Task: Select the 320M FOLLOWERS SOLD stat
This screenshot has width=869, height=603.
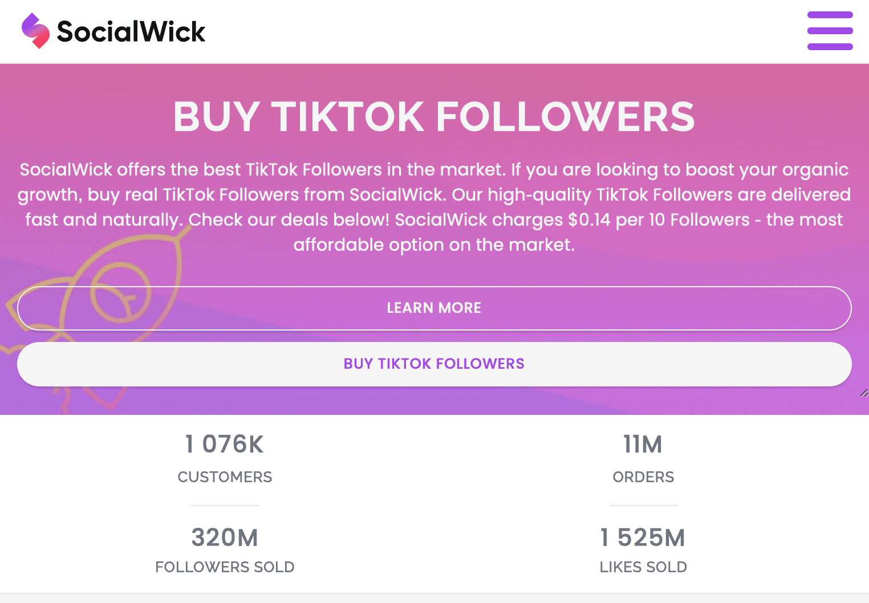Action: click(x=225, y=549)
